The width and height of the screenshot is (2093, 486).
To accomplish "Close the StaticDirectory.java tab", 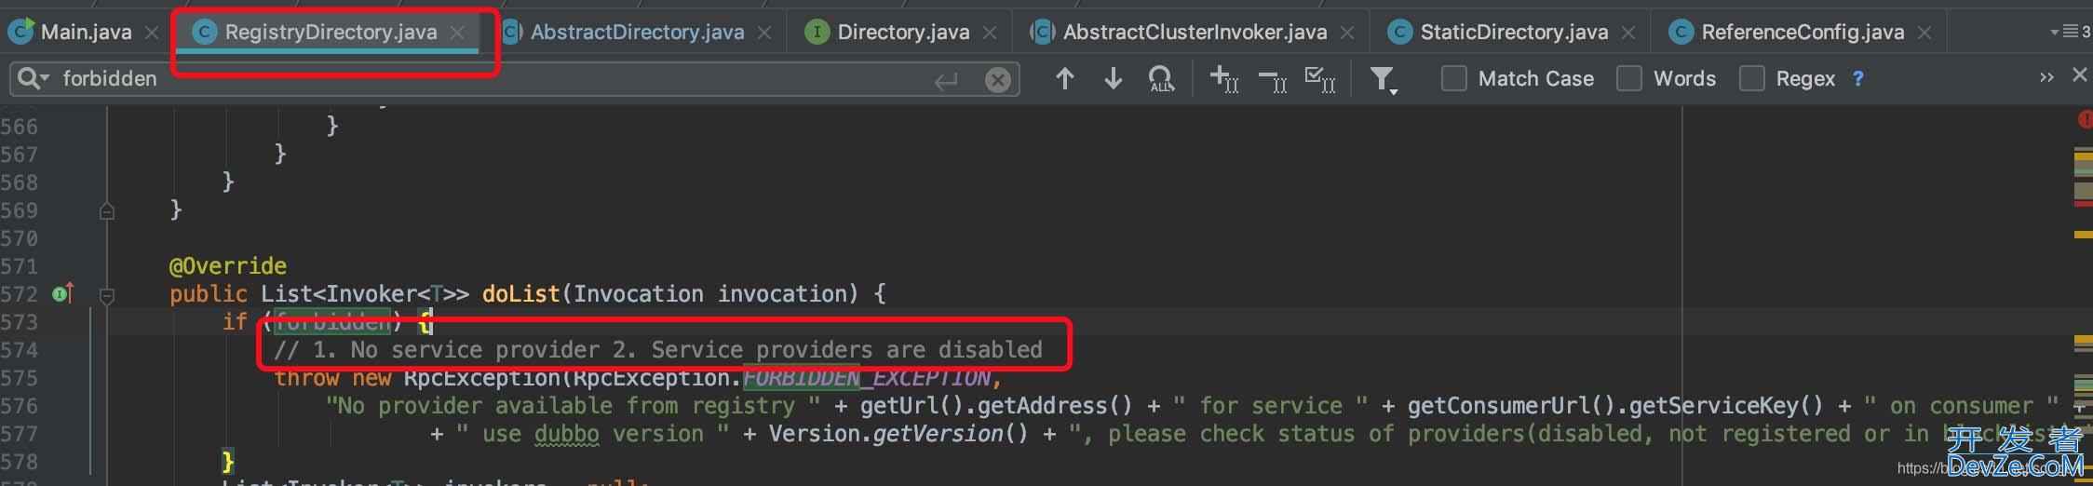I will point(1628,34).
